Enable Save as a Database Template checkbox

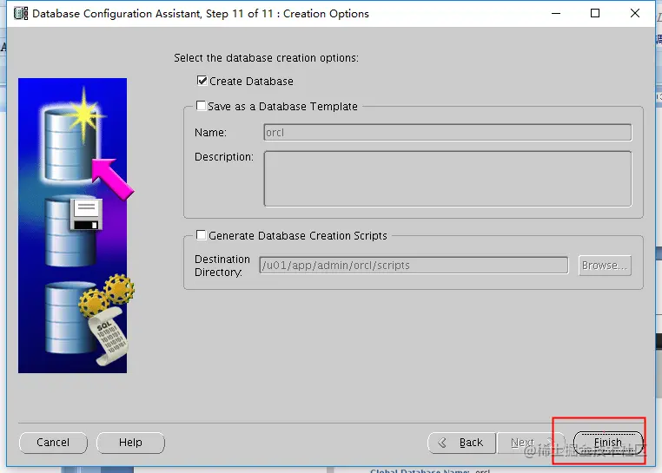point(201,106)
